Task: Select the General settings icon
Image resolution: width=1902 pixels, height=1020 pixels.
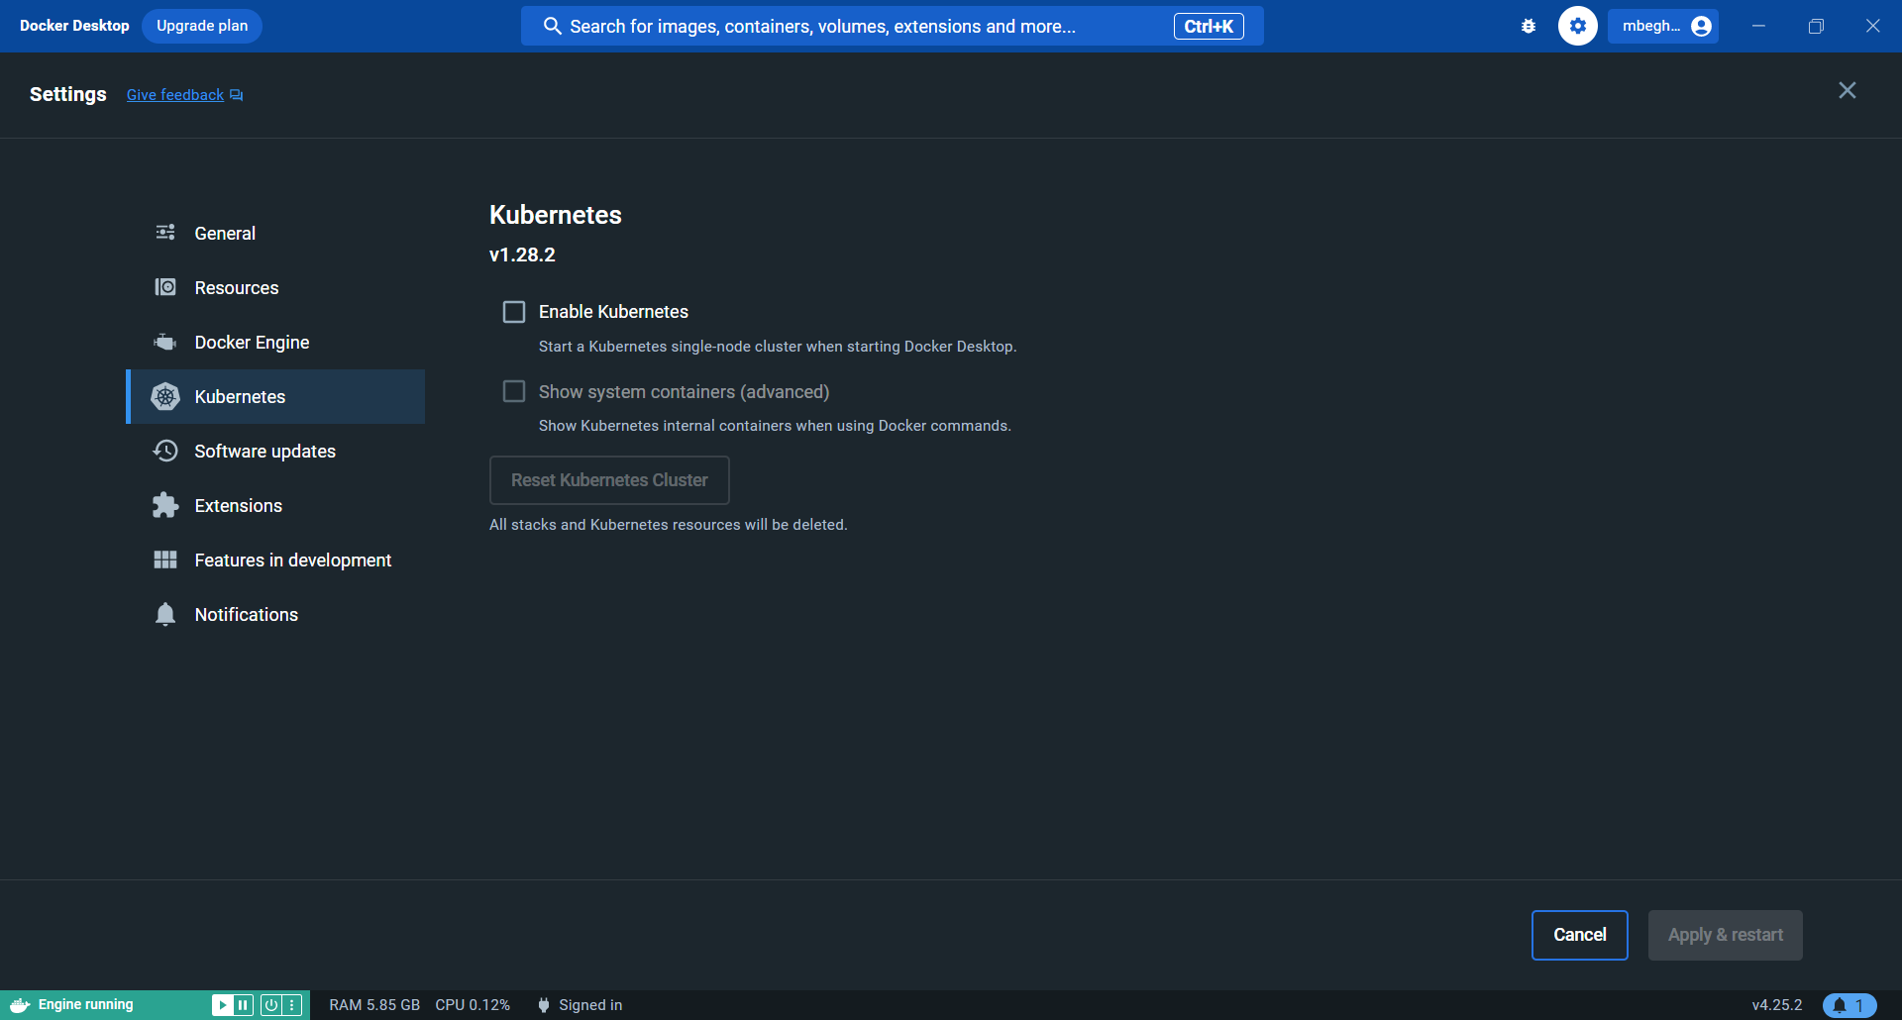Action: 165,232
